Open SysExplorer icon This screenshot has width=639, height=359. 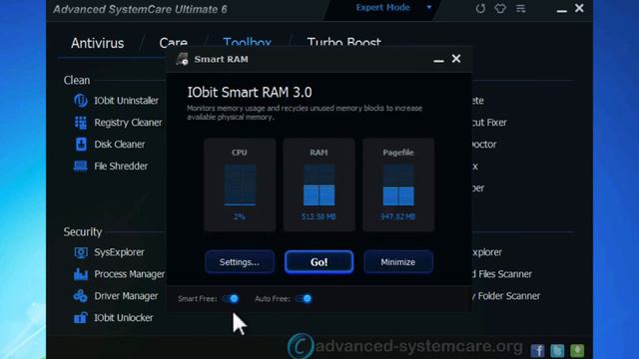tap(81, 252)
